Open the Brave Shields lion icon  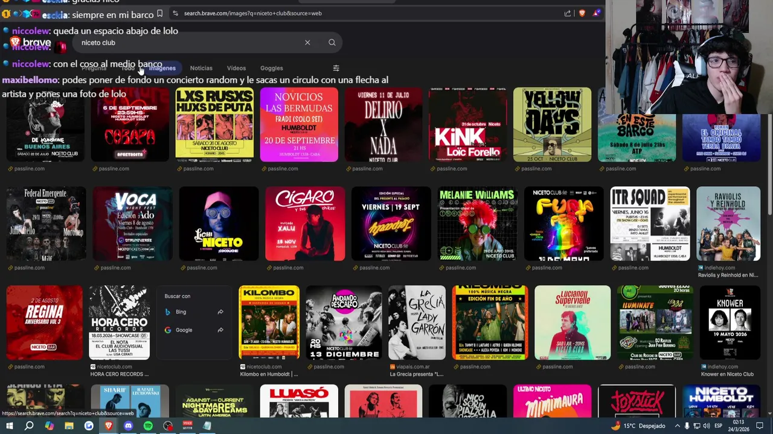point(582,13)
